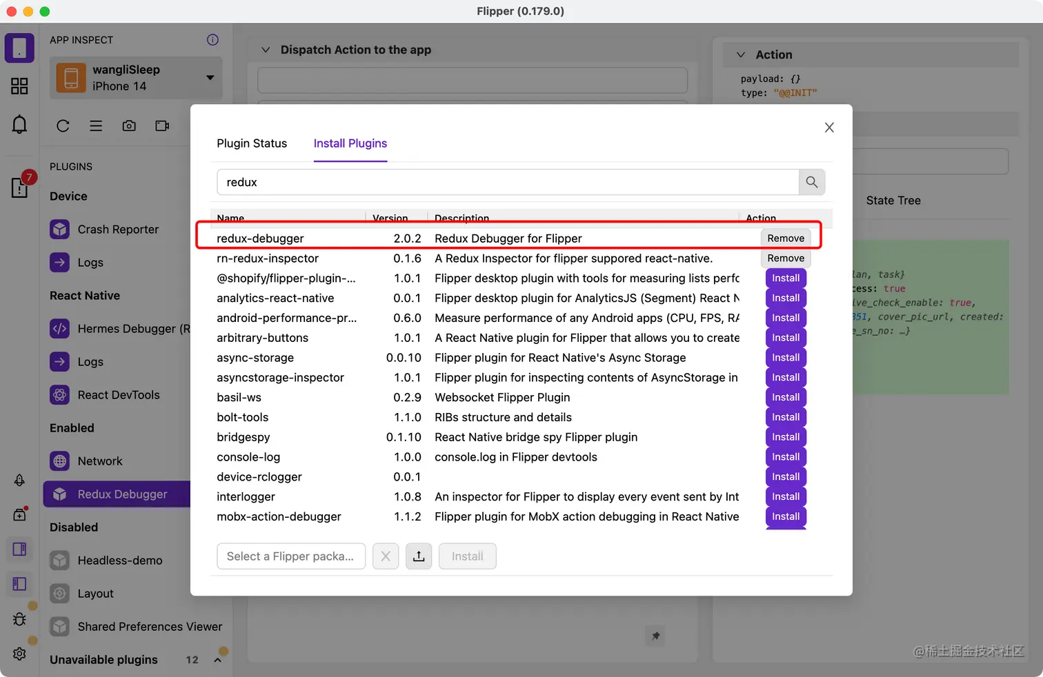
Task: Toggle the left sidebar layout icon
Action: click(19, 584)
